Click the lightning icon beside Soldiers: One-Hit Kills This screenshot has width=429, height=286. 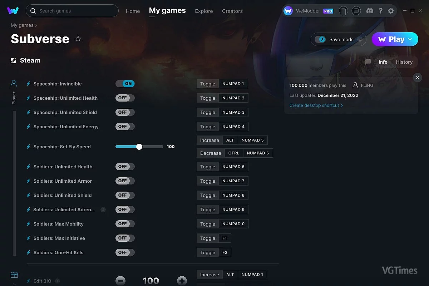pos(29,252)
